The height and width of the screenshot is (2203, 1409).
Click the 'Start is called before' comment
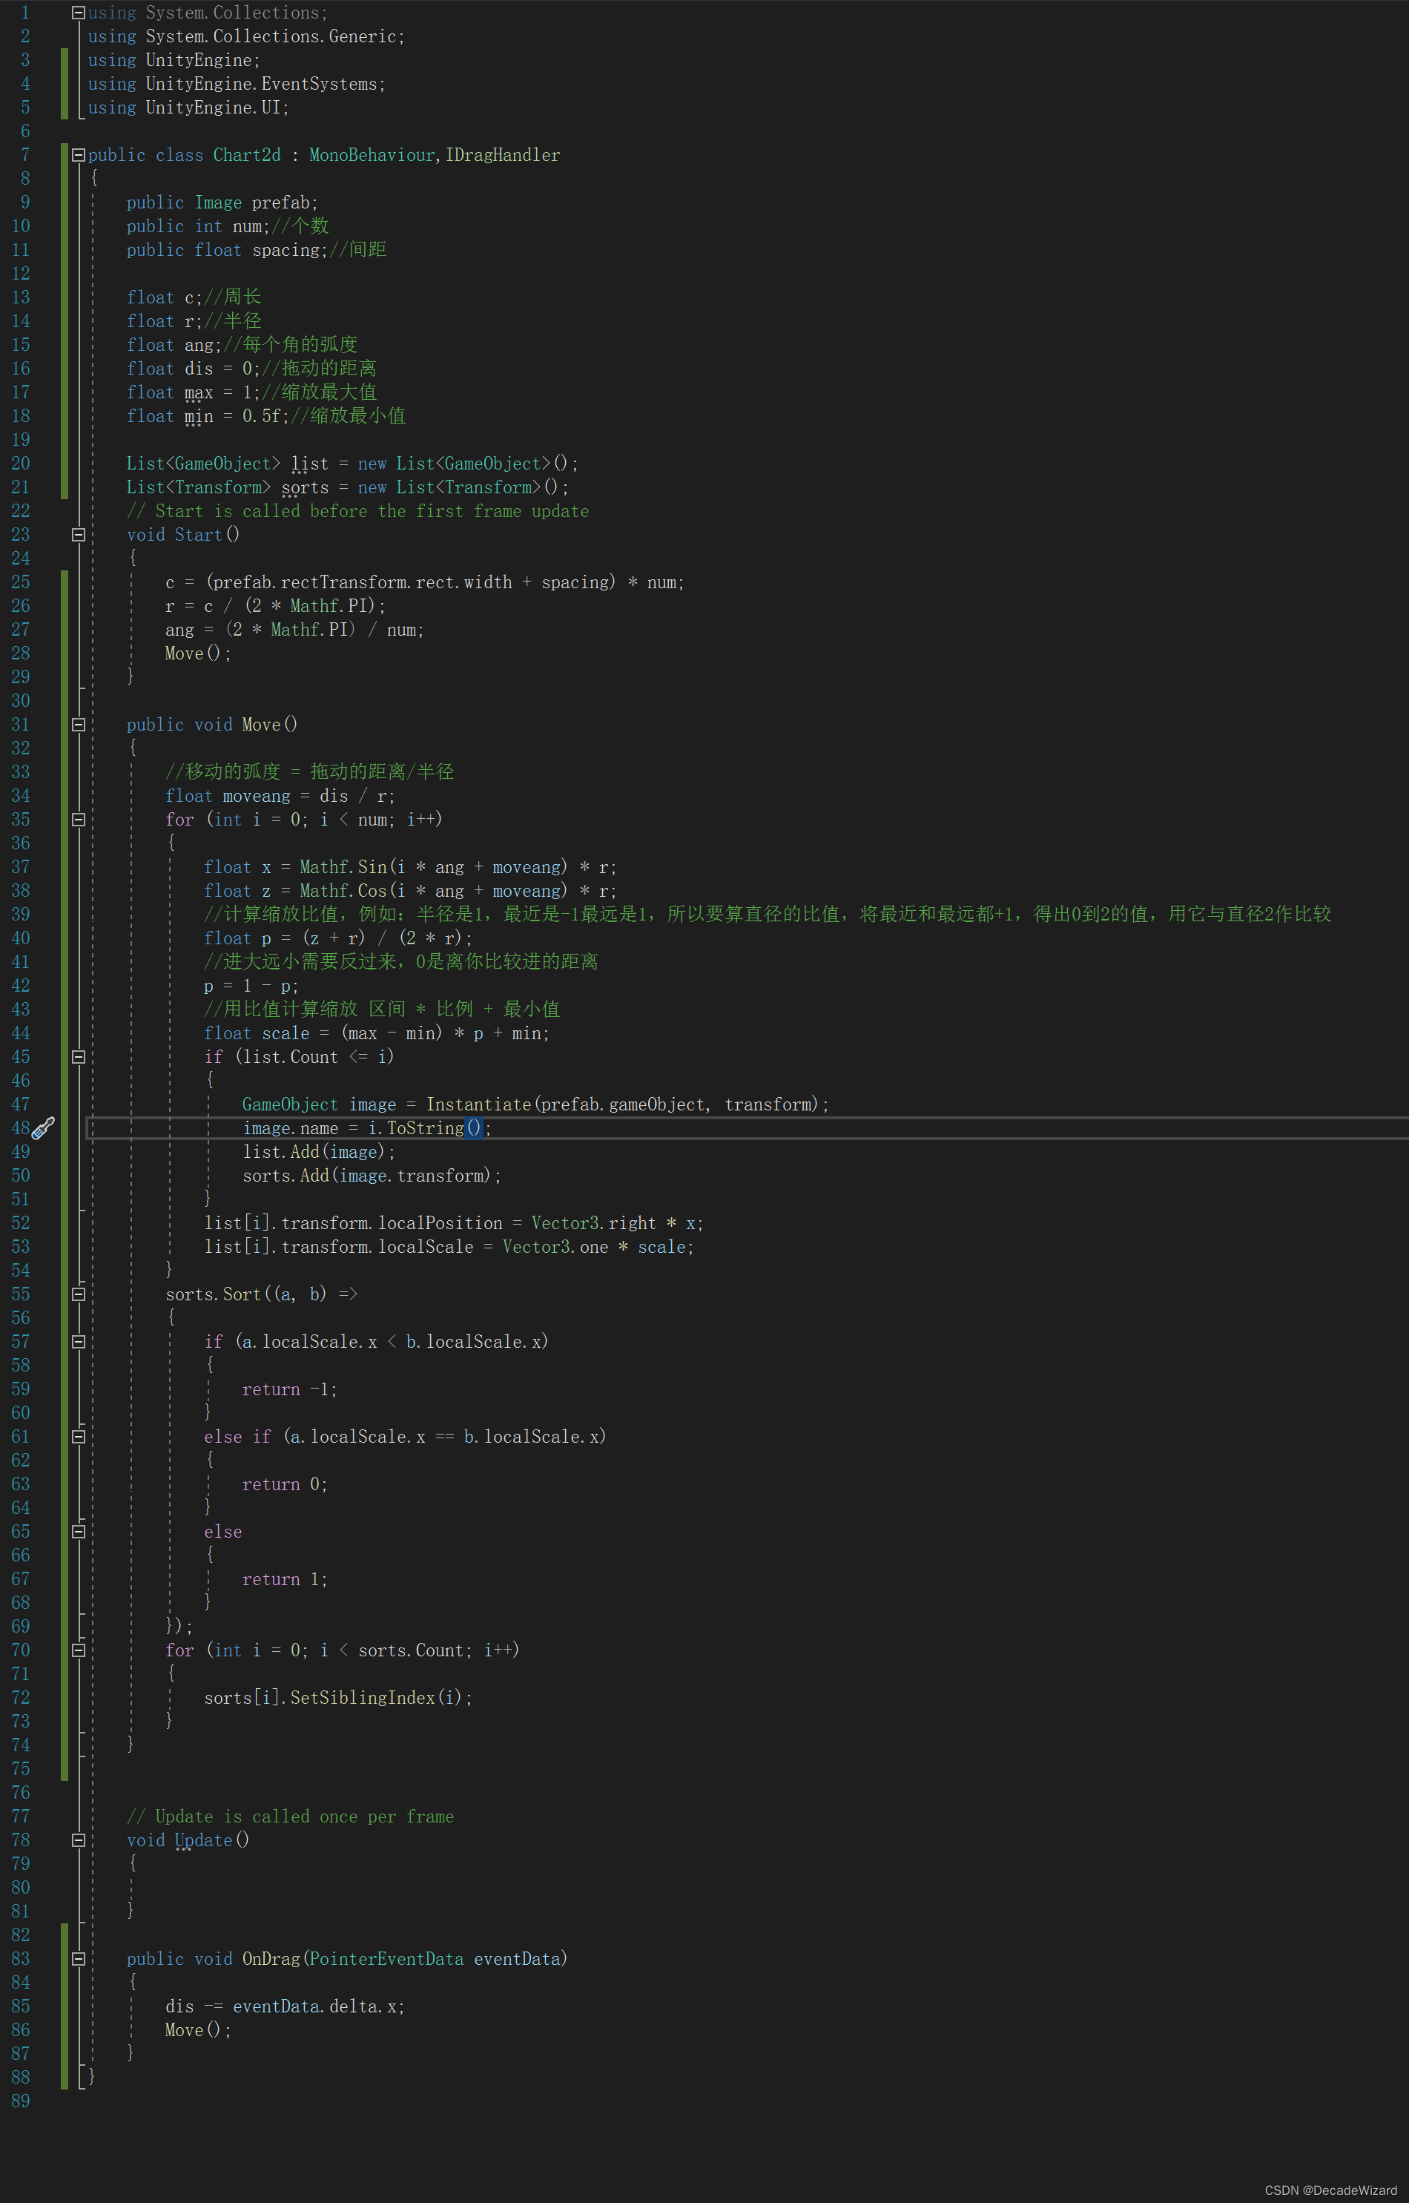pyautogui.click(x=357, y=511)
